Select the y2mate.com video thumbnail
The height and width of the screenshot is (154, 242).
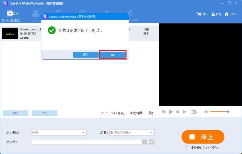click(x=10, y=33)
